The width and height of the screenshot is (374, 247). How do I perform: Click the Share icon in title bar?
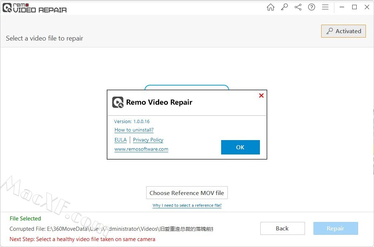(x=298, y=7)
